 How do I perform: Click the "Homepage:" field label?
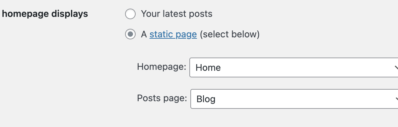point(162,67)
